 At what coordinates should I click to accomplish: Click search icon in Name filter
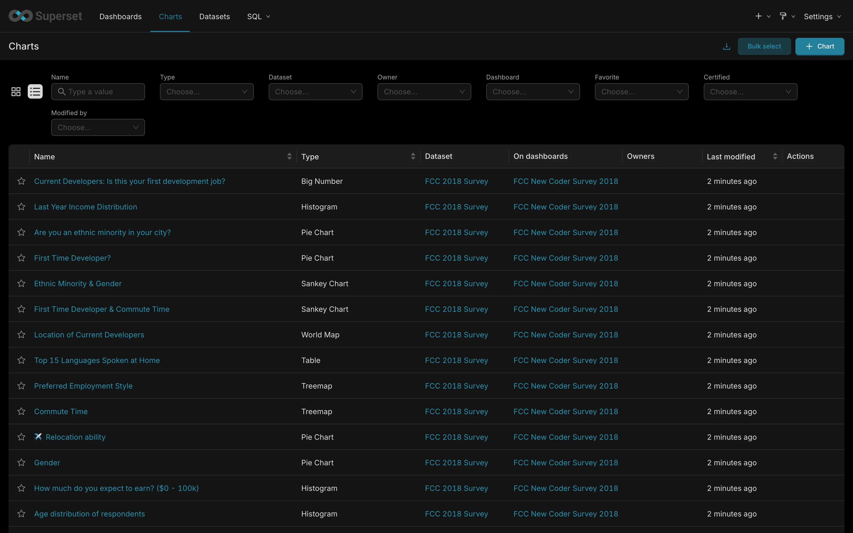pos(61,92)
